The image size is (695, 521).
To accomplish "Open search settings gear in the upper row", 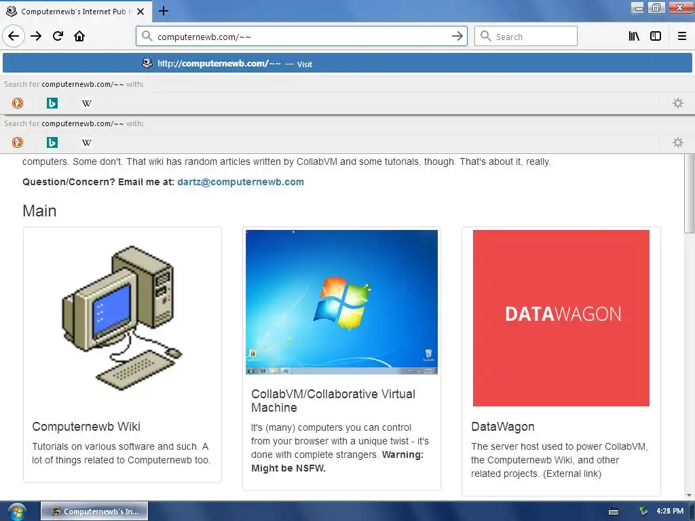I will [678, 103].
